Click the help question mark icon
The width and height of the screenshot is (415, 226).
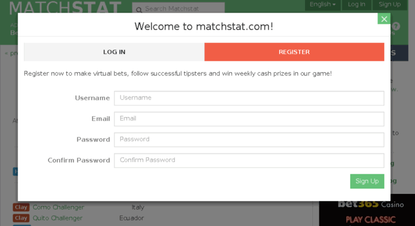pyautogui.click(x=396, y=26)
